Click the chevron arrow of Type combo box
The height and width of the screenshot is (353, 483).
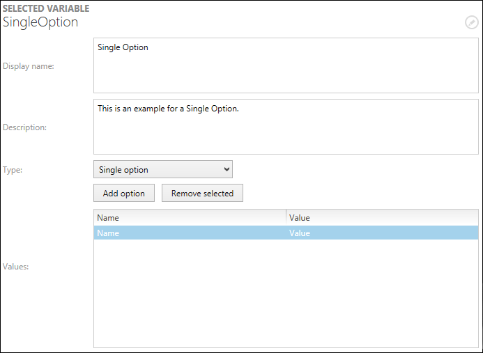[226, 169]
